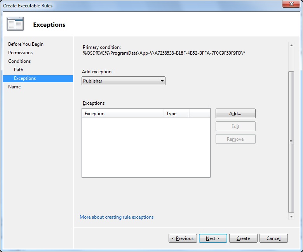This screenshot has height=252, width=303.
Task: Click the wizard page icon beside the Exceptions heading
Action: (15, 24)
